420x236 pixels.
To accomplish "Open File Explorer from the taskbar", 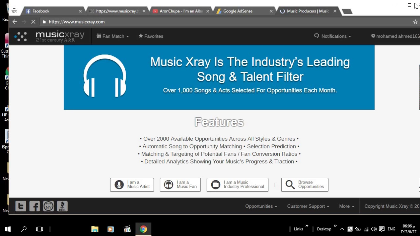I will [95, 229].
